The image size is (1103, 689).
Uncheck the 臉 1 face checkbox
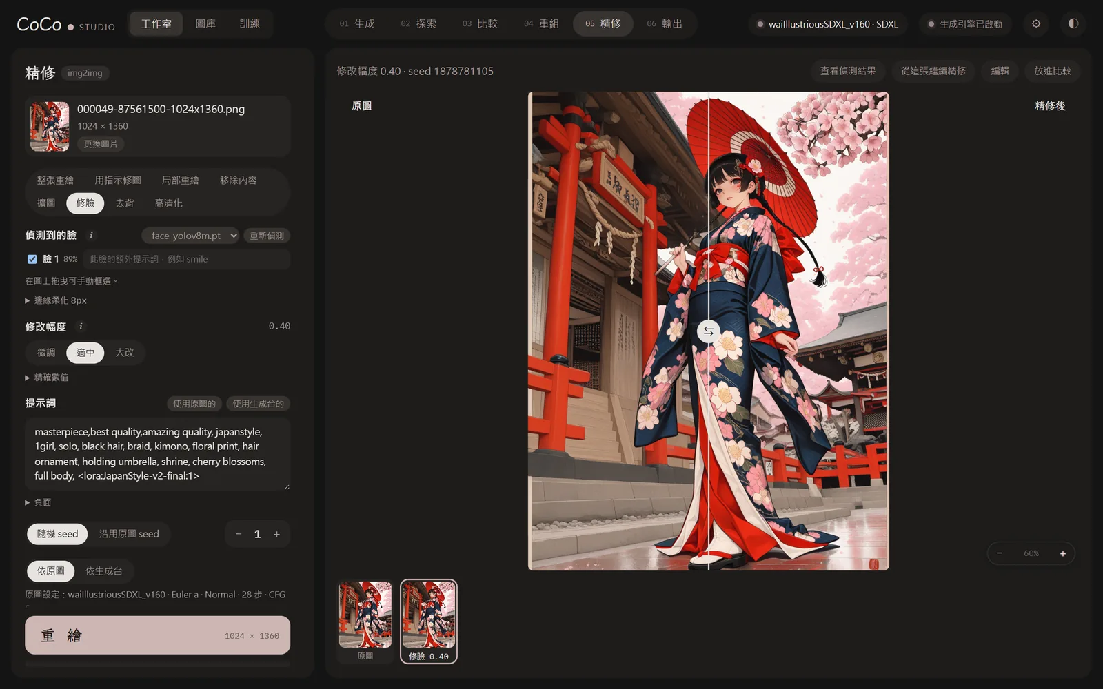click(x=32, y=259)
